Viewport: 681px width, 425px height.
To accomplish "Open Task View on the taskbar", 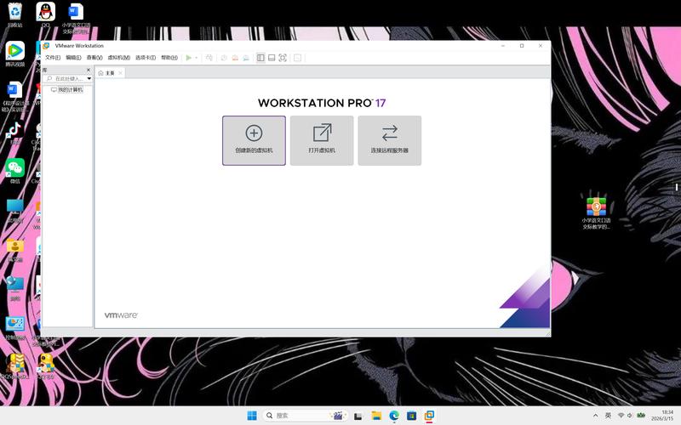I will point(358,416).
